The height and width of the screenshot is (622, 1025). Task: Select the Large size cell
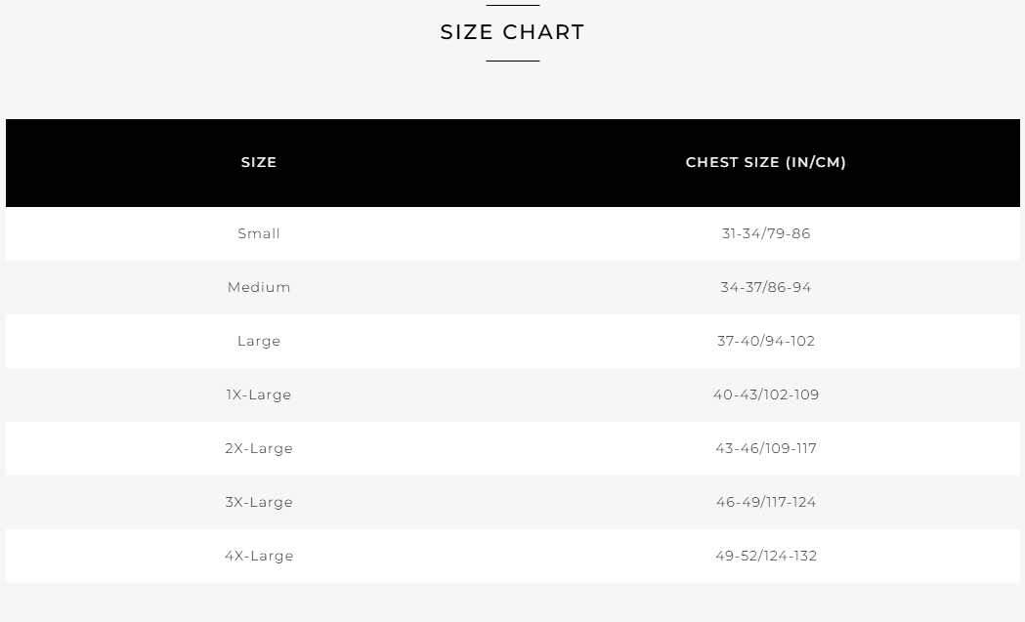259,341
